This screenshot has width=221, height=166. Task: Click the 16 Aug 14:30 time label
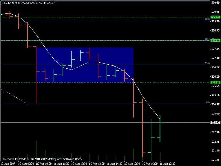[x=115, y=164]
